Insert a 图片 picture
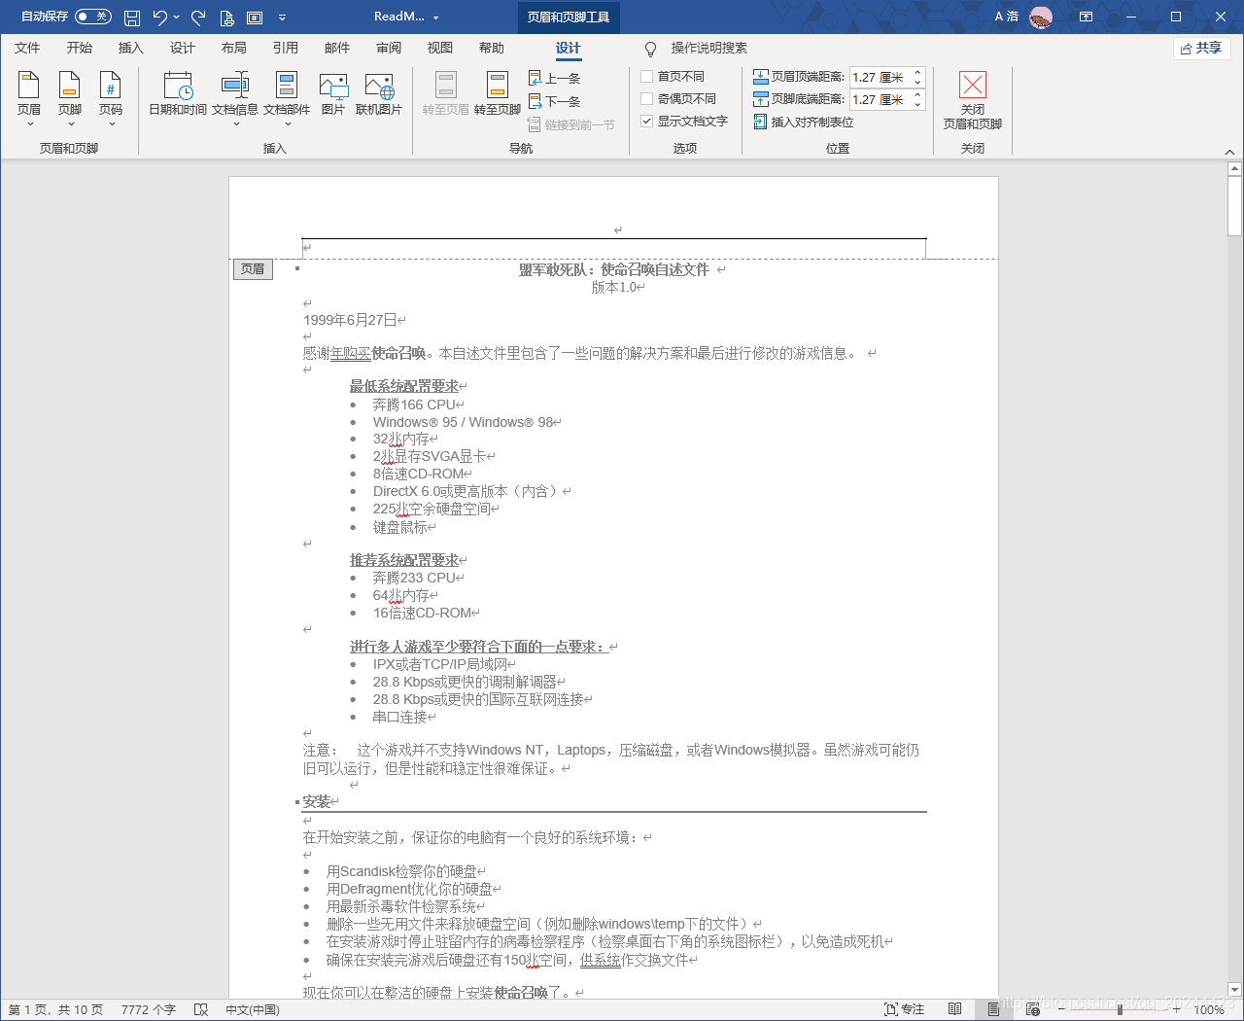 click(333, 94)
